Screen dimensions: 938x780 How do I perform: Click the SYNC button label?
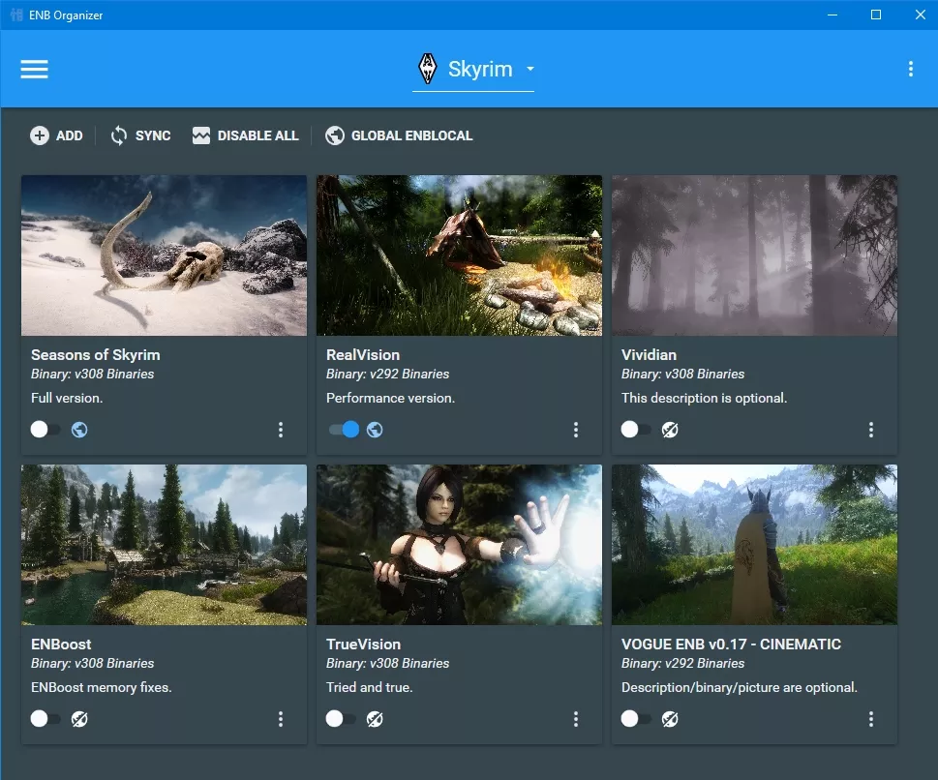(x=153, y=135)
